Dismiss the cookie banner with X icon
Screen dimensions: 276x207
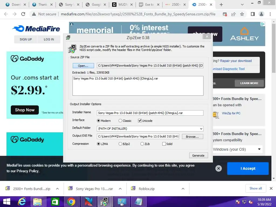218,168
